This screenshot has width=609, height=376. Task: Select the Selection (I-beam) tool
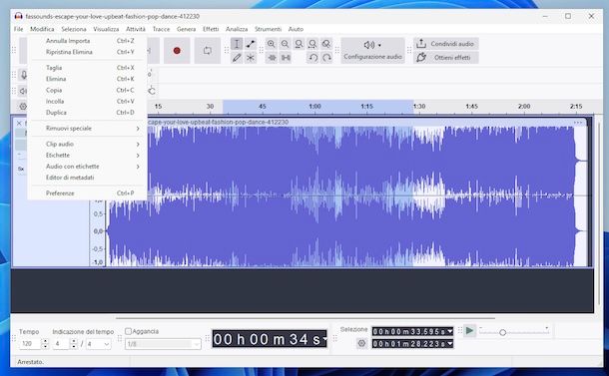pyautogui.click(x=237, y=44)
